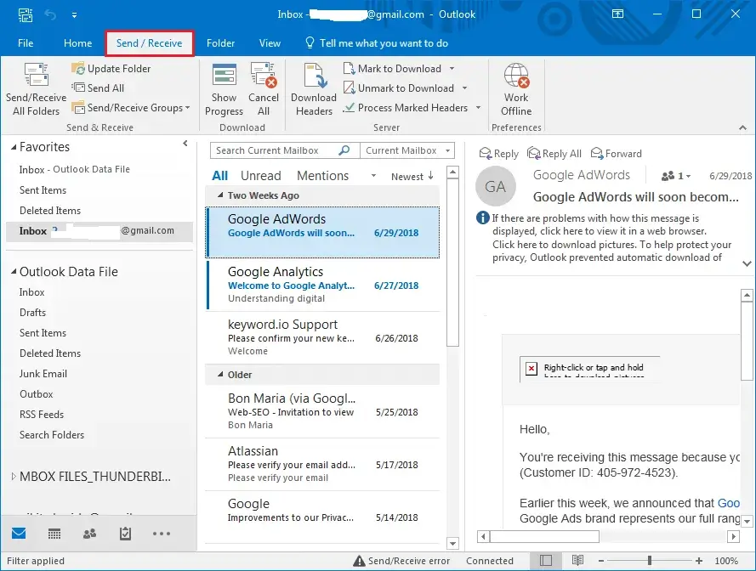Click the Send/Receive quick access icon in the title bar
Viewport: 756px width, 571px height.
26,14
